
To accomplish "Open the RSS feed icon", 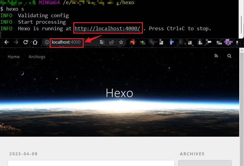I will (x=216, y=56).
